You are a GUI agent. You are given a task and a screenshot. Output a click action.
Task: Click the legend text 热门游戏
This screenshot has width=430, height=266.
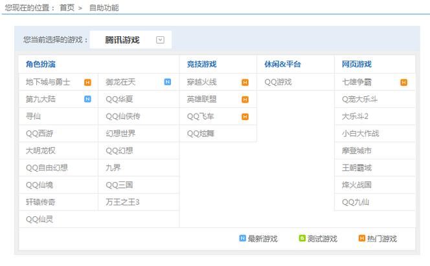382,239
